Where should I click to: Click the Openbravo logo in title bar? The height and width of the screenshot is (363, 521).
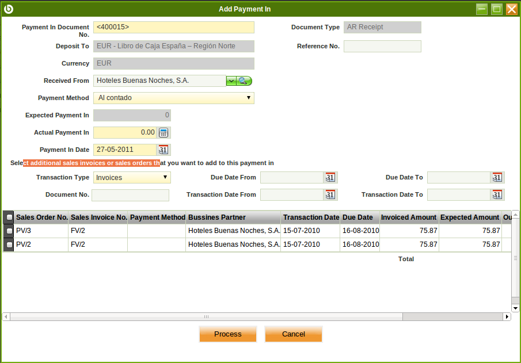coord(9,9)
